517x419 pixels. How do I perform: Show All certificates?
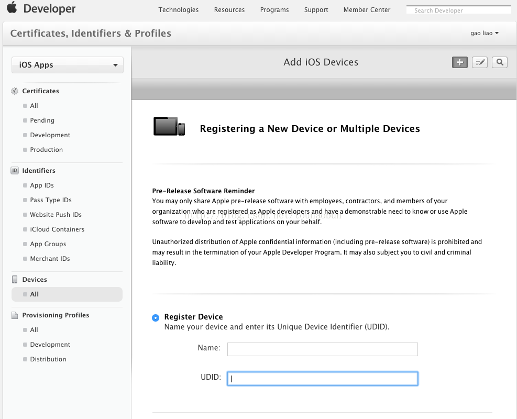click(x=34, y=106)
